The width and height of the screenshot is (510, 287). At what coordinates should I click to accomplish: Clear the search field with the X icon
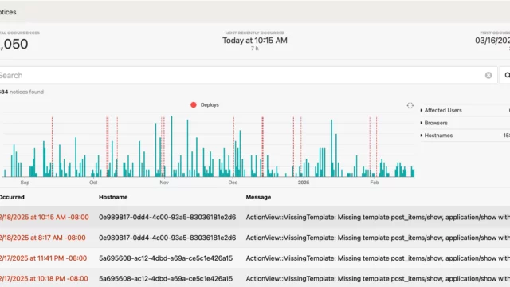(488, 75)
